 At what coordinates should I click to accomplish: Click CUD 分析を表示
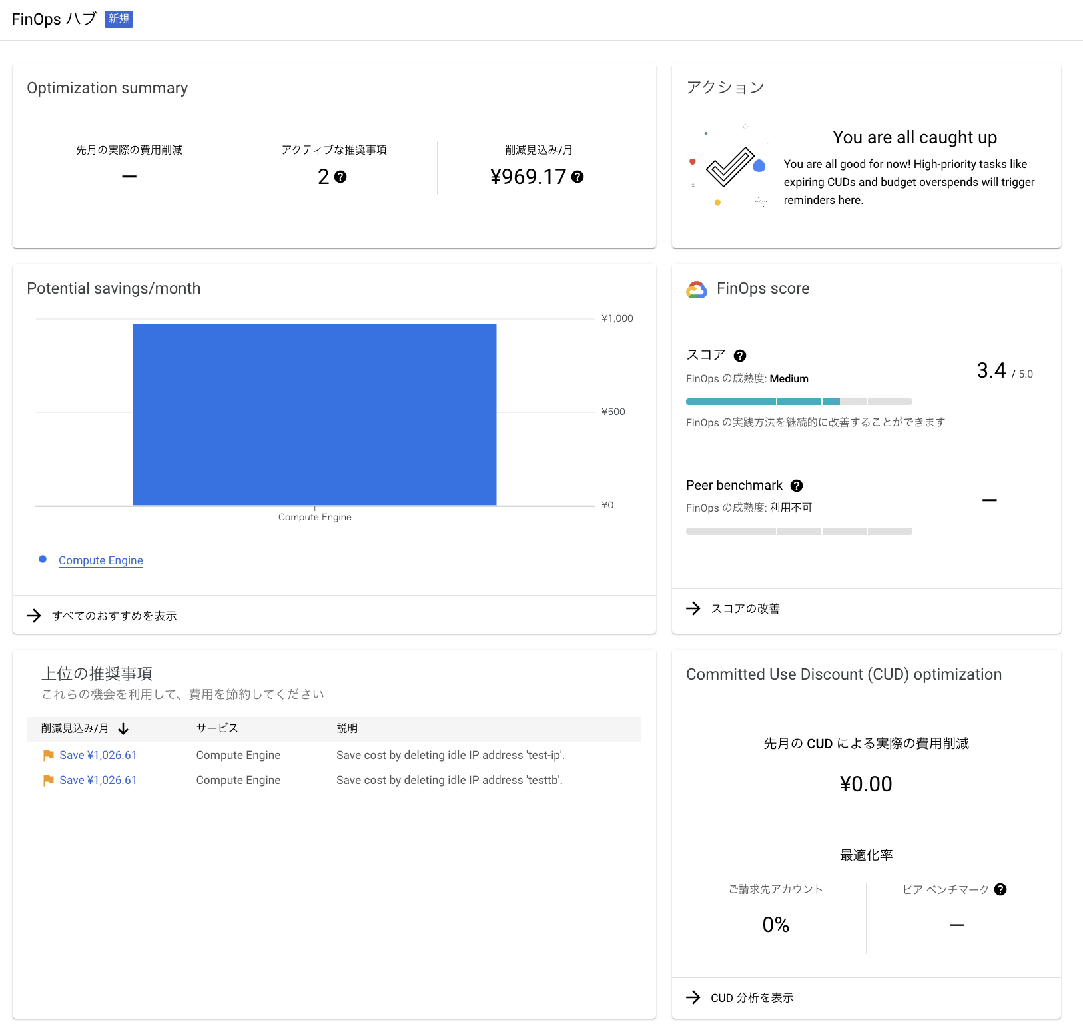pyautogui.click(x=751, y=997)
